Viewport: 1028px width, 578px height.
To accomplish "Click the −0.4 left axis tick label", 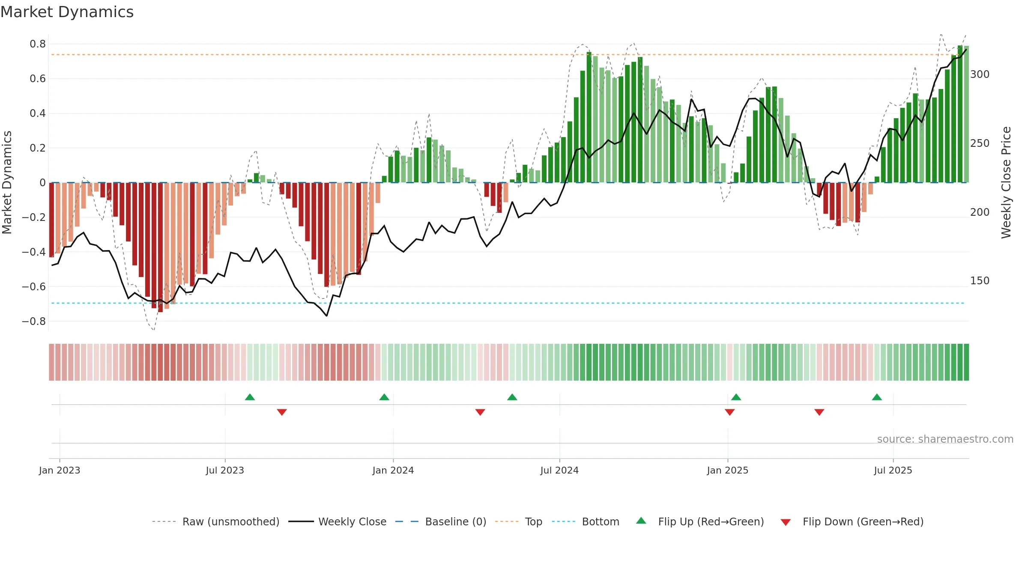I will coord(34,252).
